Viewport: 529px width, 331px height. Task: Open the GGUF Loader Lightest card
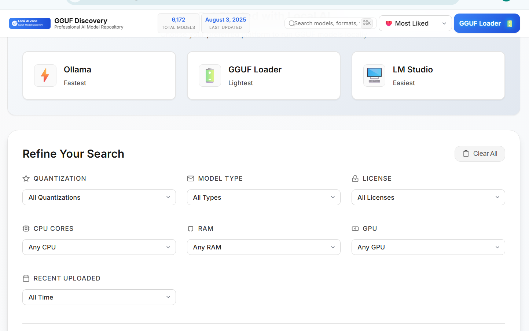(264, 75)
